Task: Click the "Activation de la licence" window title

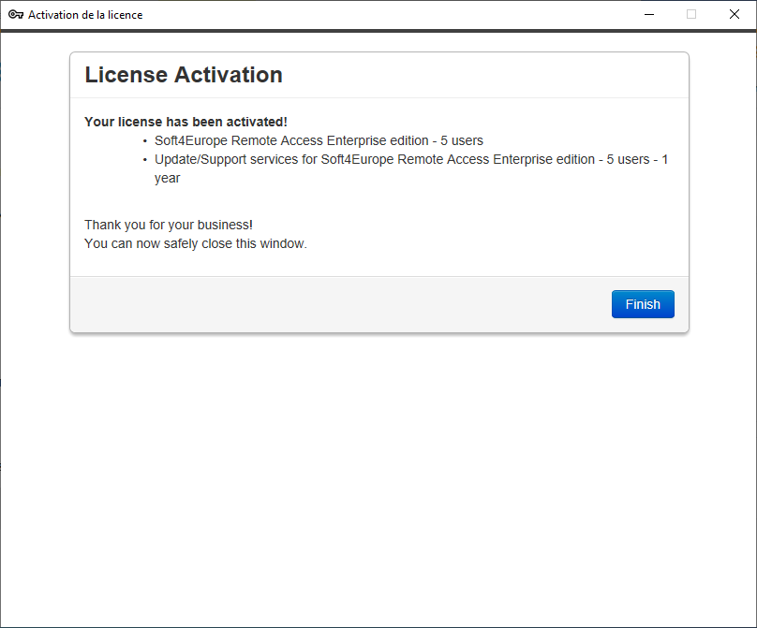Action: 85,15
